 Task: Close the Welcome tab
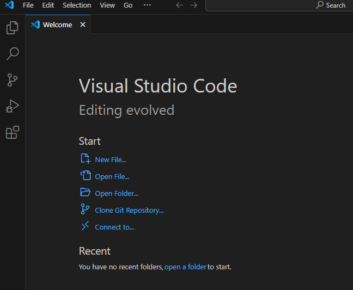(x=83, y=24)
